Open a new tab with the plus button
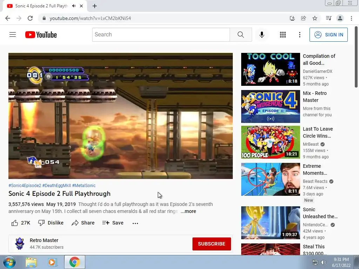 95,6
